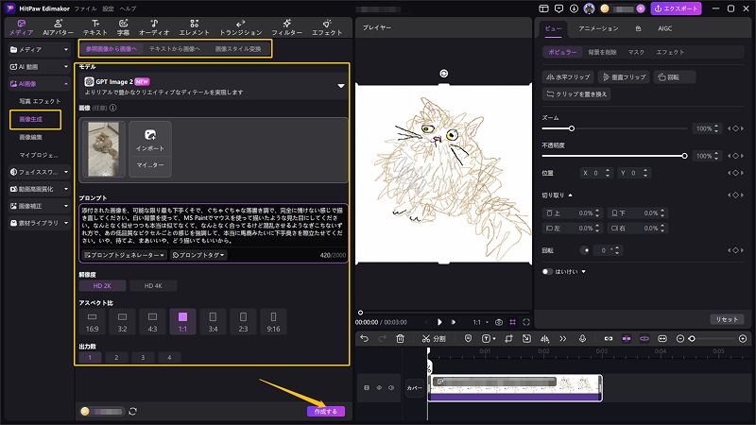Click the エクスポート export button
This screenshot has height=425, width=756.
coord(676,8)
